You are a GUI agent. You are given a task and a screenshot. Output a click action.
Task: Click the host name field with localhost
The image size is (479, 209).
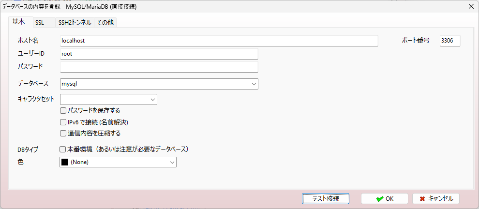click(219, 41)
